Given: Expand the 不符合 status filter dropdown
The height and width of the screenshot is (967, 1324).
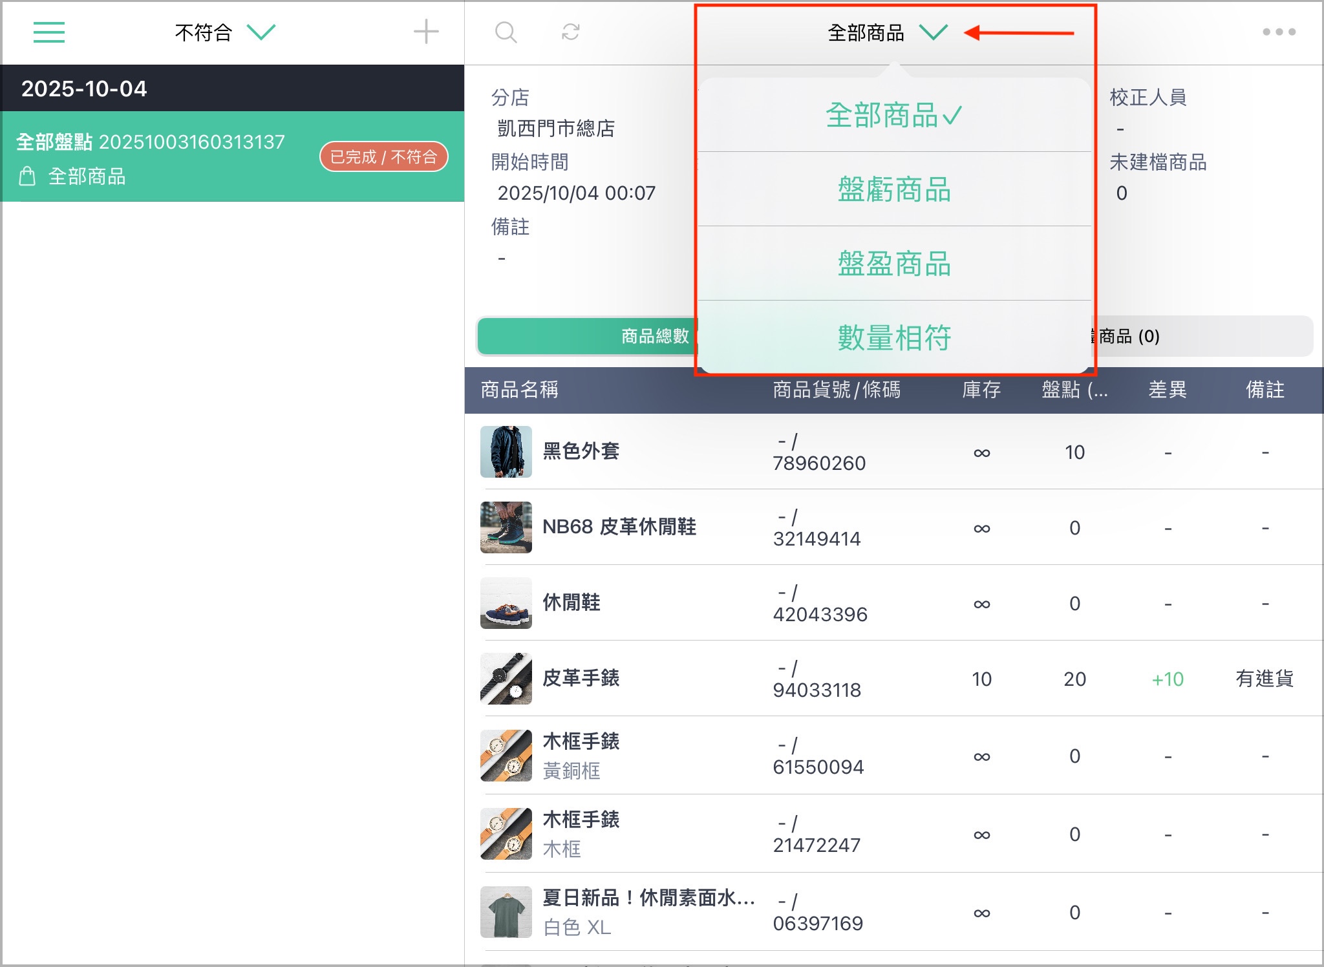Looking at the screenshot, I should 225,32.
